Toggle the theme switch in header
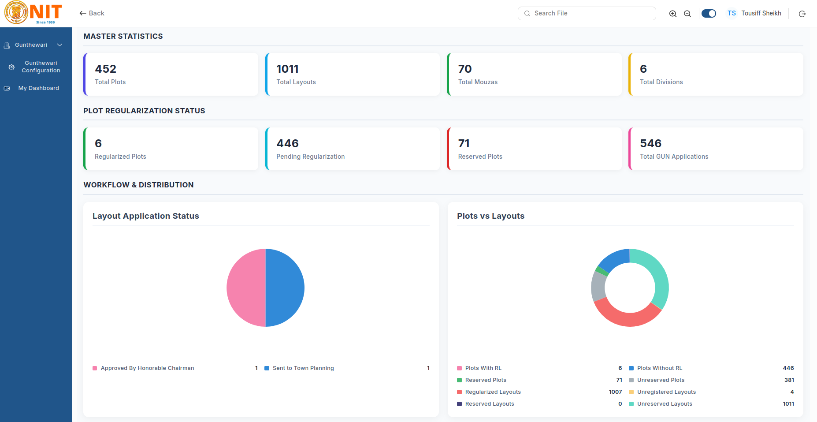This screenshot has width=817, height=422. (709, 13)
